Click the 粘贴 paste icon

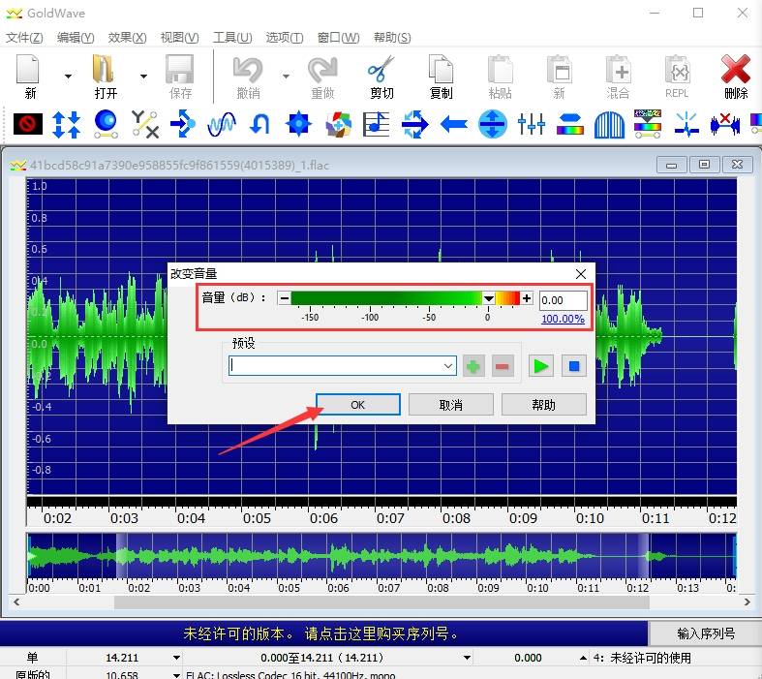500,70
